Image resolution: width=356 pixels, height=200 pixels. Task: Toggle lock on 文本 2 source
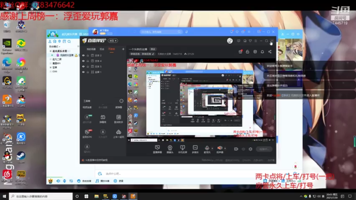click(88, 55)
